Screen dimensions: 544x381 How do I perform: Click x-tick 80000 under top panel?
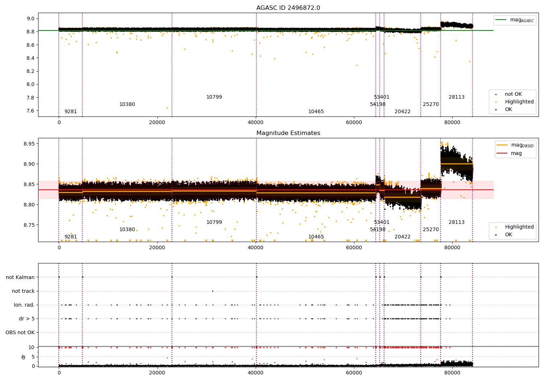click(x=453, y=122)
